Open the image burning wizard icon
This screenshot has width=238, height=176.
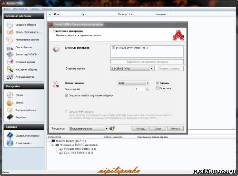10,32
